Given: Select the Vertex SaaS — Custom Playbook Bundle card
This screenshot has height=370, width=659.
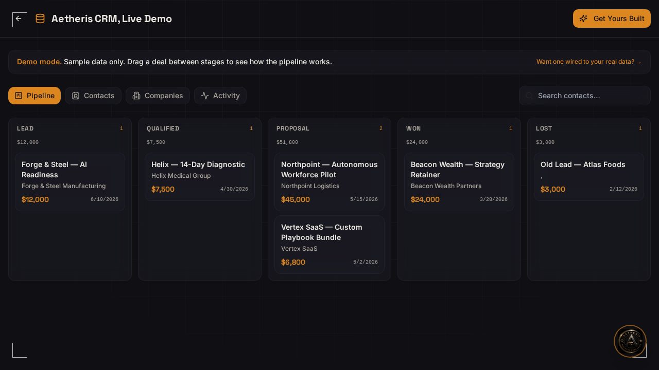Looking at the screenshot, I should (329, 245).
